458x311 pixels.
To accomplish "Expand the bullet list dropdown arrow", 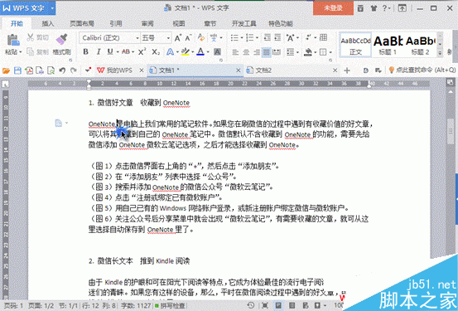I will (242, 37).
